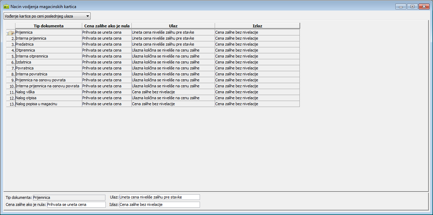Click the Cena zalihe cell in the Povratnica row

click(x=107, y=68)
